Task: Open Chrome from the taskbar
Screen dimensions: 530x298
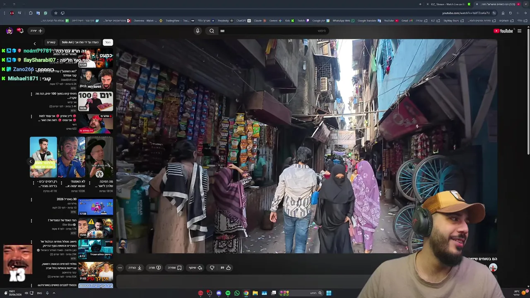Action: (x=246, y=293)
